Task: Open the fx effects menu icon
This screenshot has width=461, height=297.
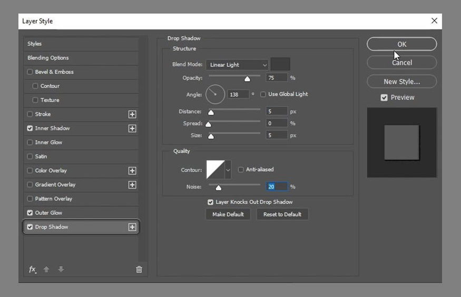Action: click(32, 269)
